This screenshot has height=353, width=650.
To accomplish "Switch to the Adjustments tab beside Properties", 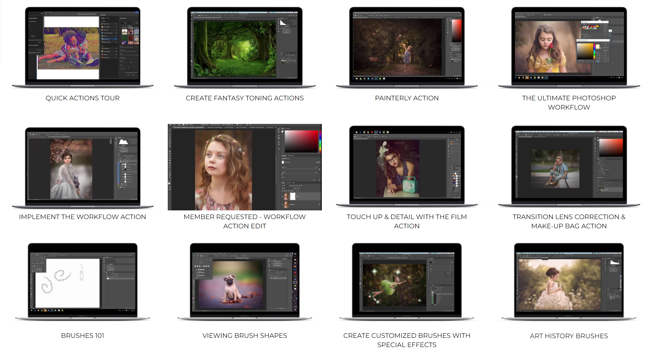I will click(x=291, y=156).
